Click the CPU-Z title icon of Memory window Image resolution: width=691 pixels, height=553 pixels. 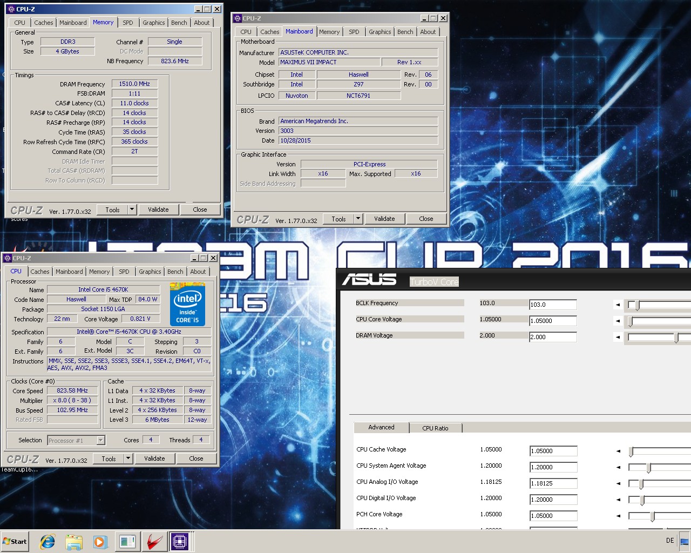(11, 9)
